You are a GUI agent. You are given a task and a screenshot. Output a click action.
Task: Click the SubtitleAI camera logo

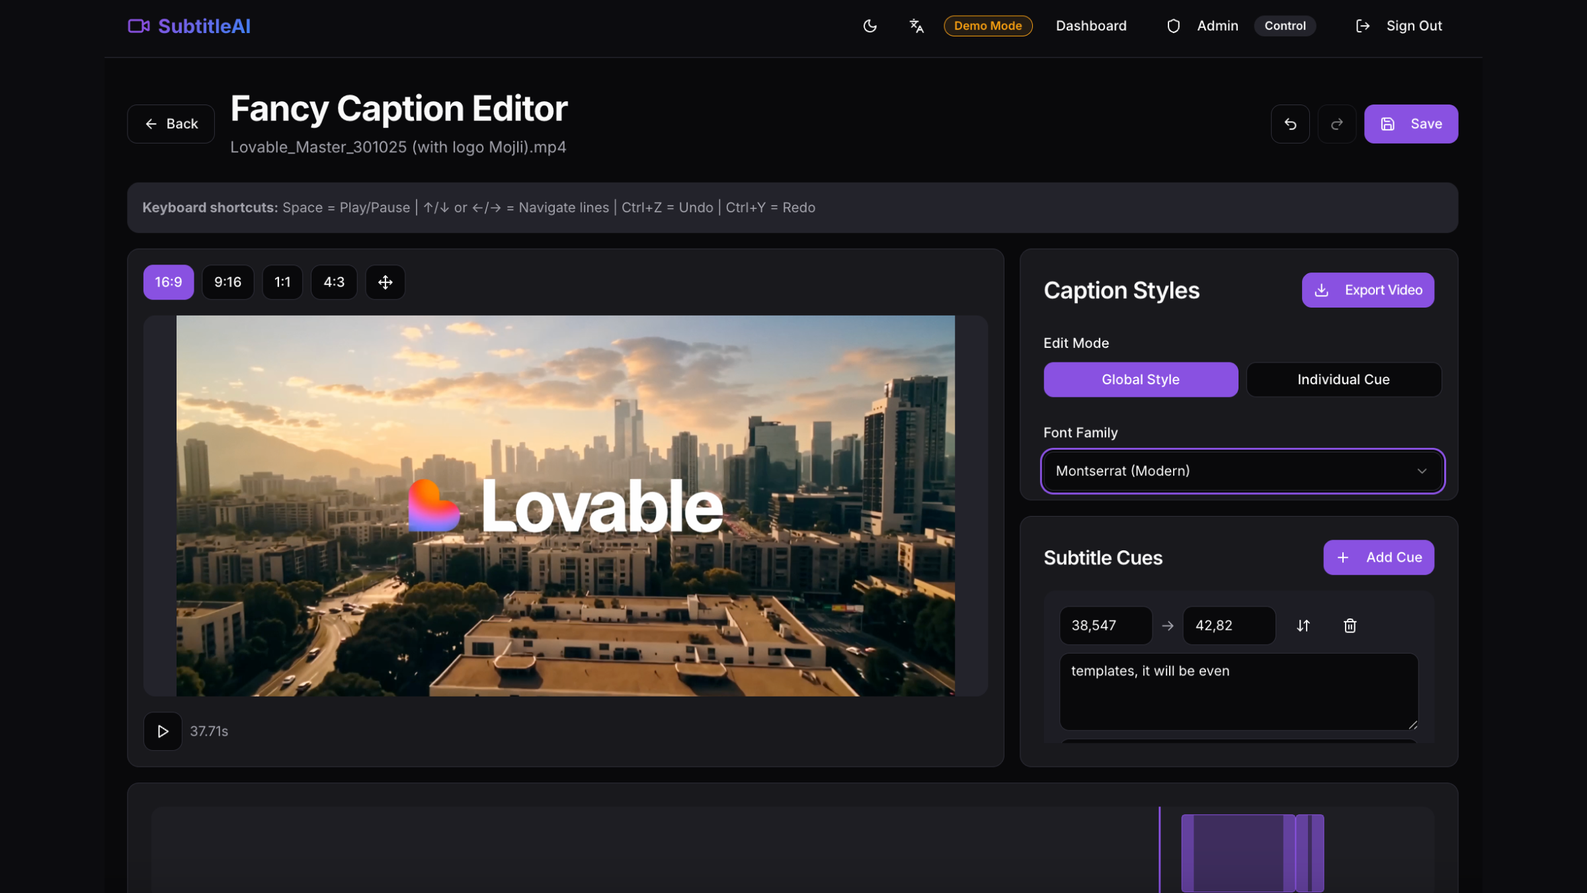pos(138,26)
